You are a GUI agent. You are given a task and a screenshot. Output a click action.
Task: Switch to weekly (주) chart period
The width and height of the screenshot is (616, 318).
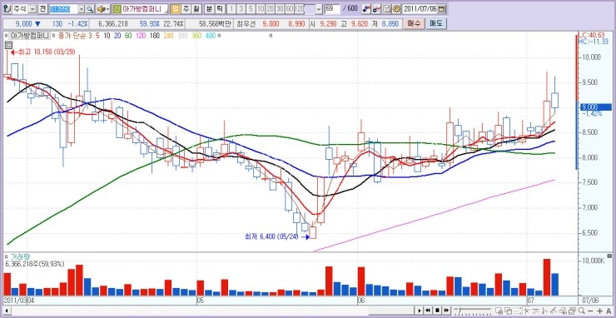click(x=186, y=8)
